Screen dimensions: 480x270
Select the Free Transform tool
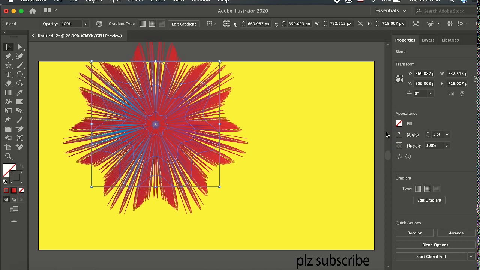(8, 111)
